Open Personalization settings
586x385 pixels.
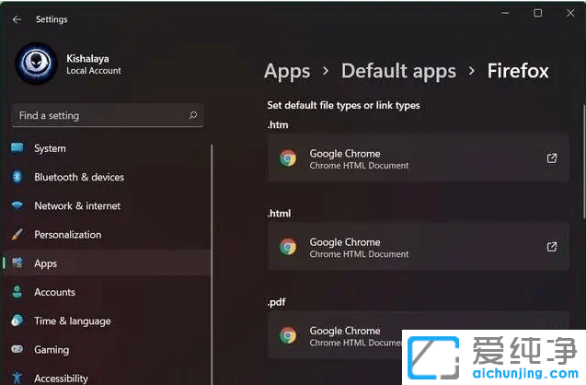pyautogui.click(x=108, y=235)
